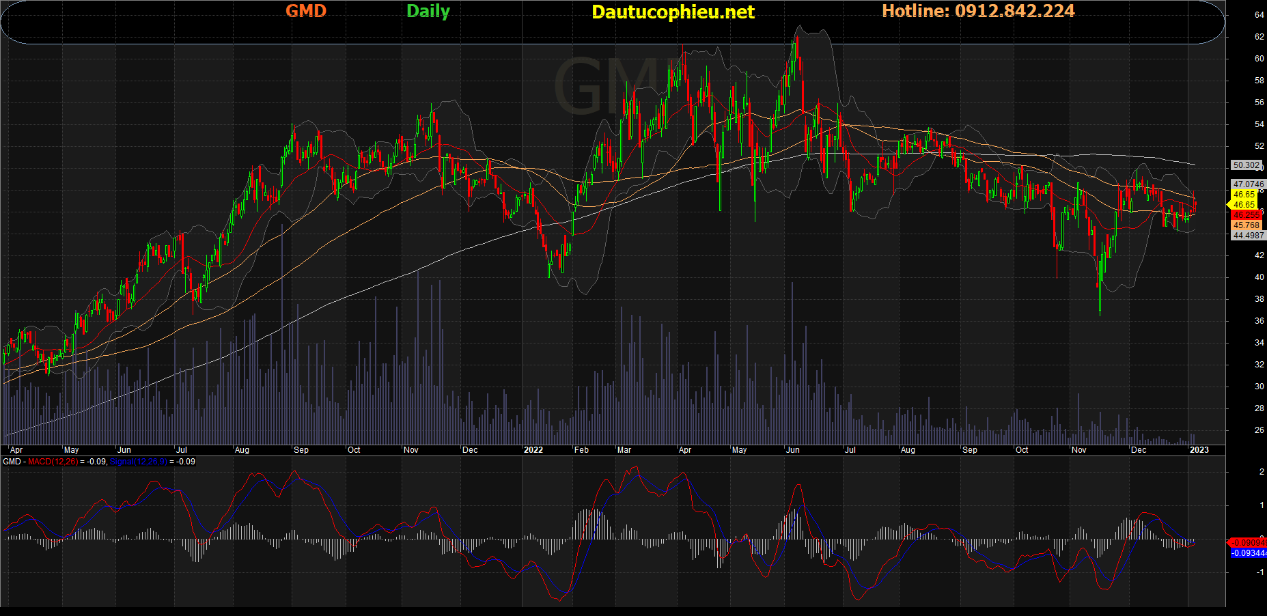Viewport: 1267px width, 616px height.
Task: Click the blue -0.093444 signal value tag
Action: click(1249, 553)
